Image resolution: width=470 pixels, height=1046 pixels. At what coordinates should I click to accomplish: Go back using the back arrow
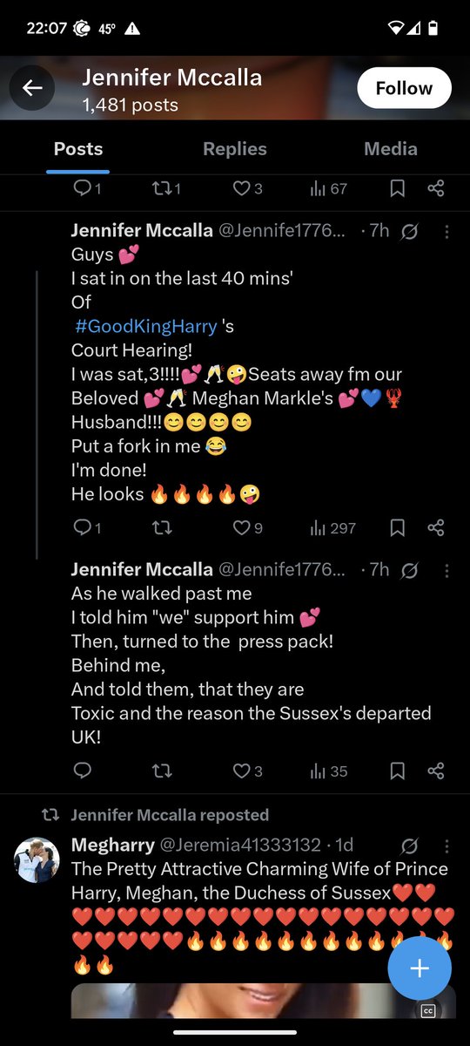click(x=32, y=88)
